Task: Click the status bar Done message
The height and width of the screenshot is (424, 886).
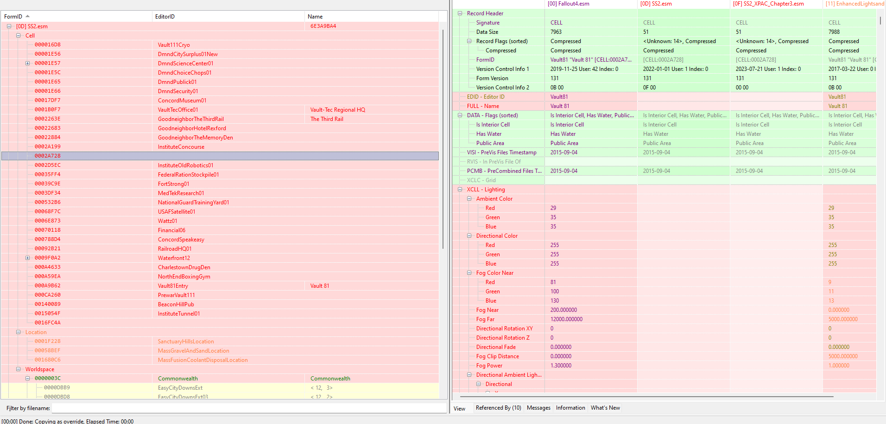Action: click(68, 421)
